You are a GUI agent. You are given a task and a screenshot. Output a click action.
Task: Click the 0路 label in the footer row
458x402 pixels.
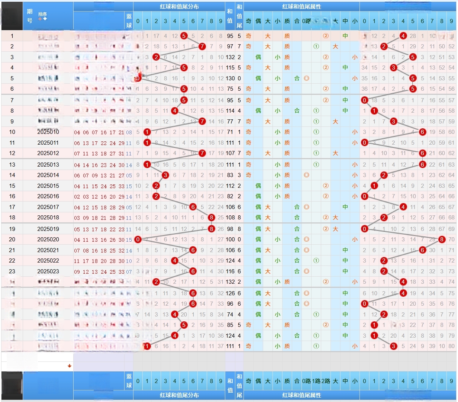pos(306,381)
